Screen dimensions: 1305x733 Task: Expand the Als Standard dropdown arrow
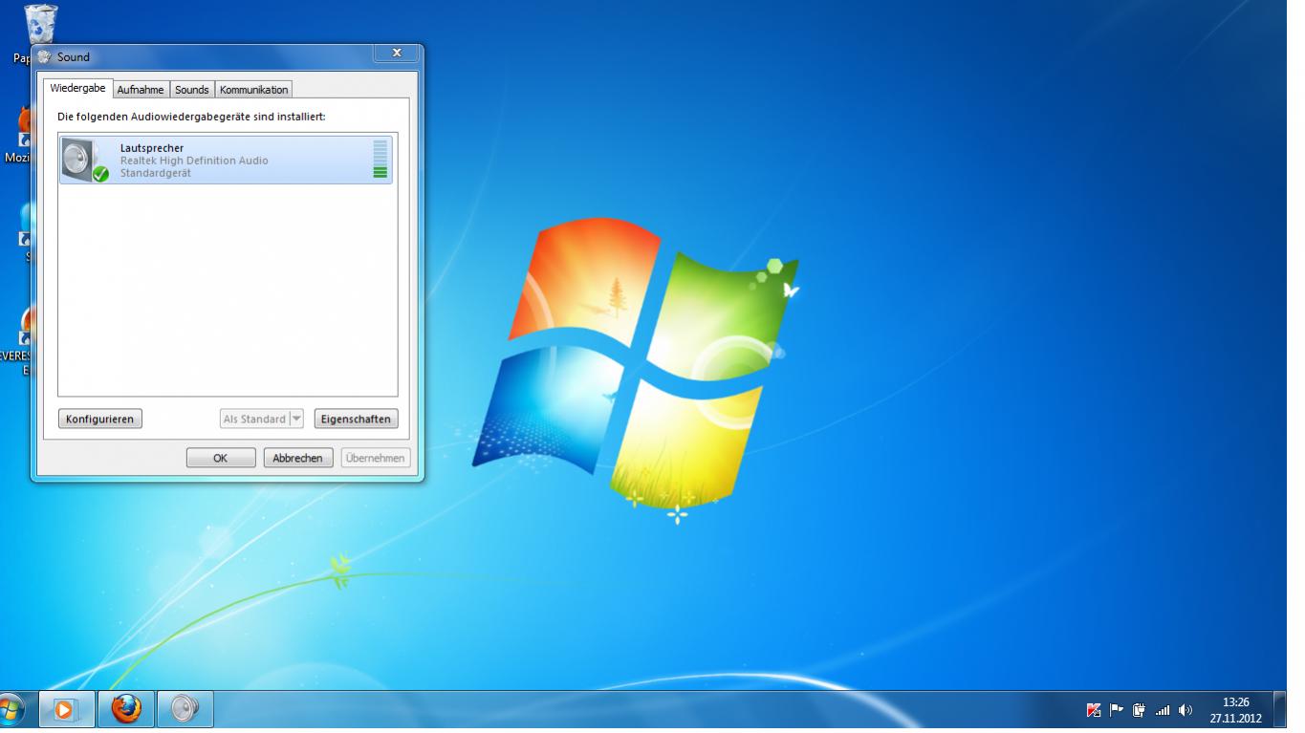(296, 419)
